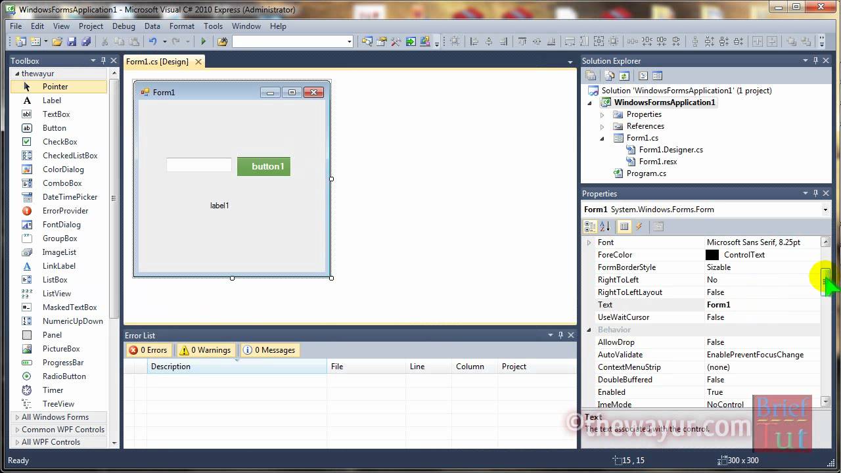Click the Find in Files icon

[223, 41]
